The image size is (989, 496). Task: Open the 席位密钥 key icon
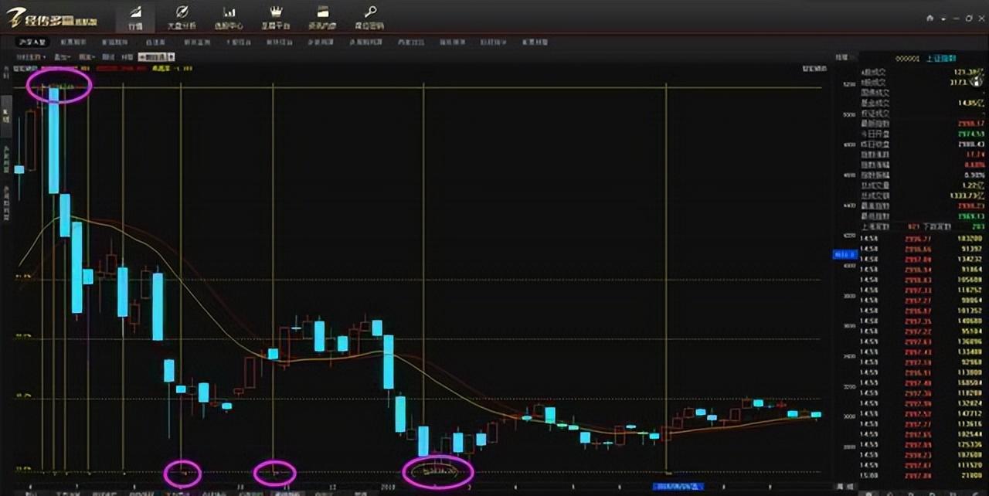tap(370, 16)
